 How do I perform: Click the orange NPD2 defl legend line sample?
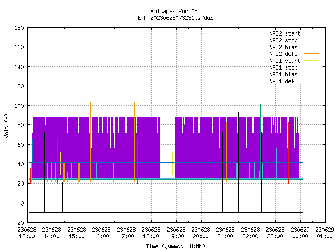coord(311,53)
